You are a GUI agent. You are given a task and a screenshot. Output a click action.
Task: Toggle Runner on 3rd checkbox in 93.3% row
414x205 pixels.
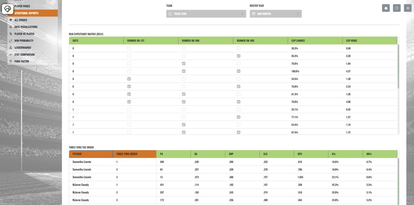coord(238,56)
